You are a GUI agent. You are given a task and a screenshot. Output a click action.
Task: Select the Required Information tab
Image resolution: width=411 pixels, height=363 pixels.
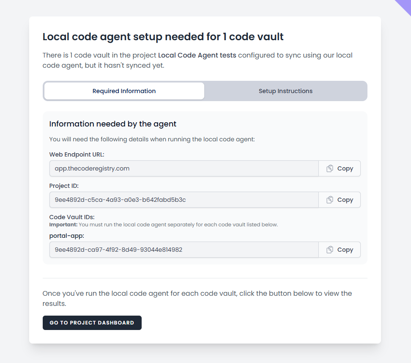pyautogui.click(x=124, y=91)
